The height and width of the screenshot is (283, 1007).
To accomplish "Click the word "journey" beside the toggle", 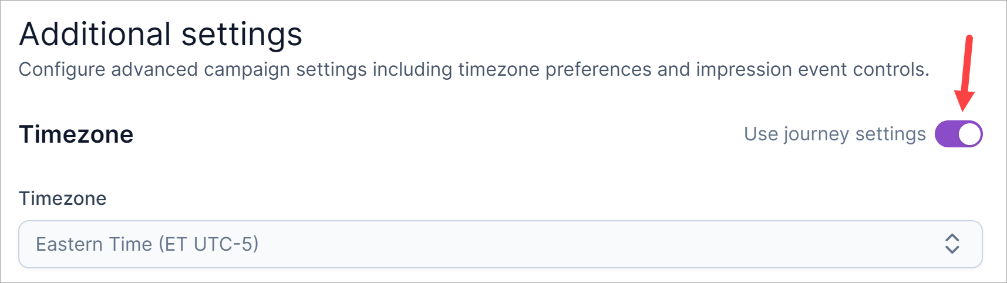I will pyautogui.click(x=817, y=134).
